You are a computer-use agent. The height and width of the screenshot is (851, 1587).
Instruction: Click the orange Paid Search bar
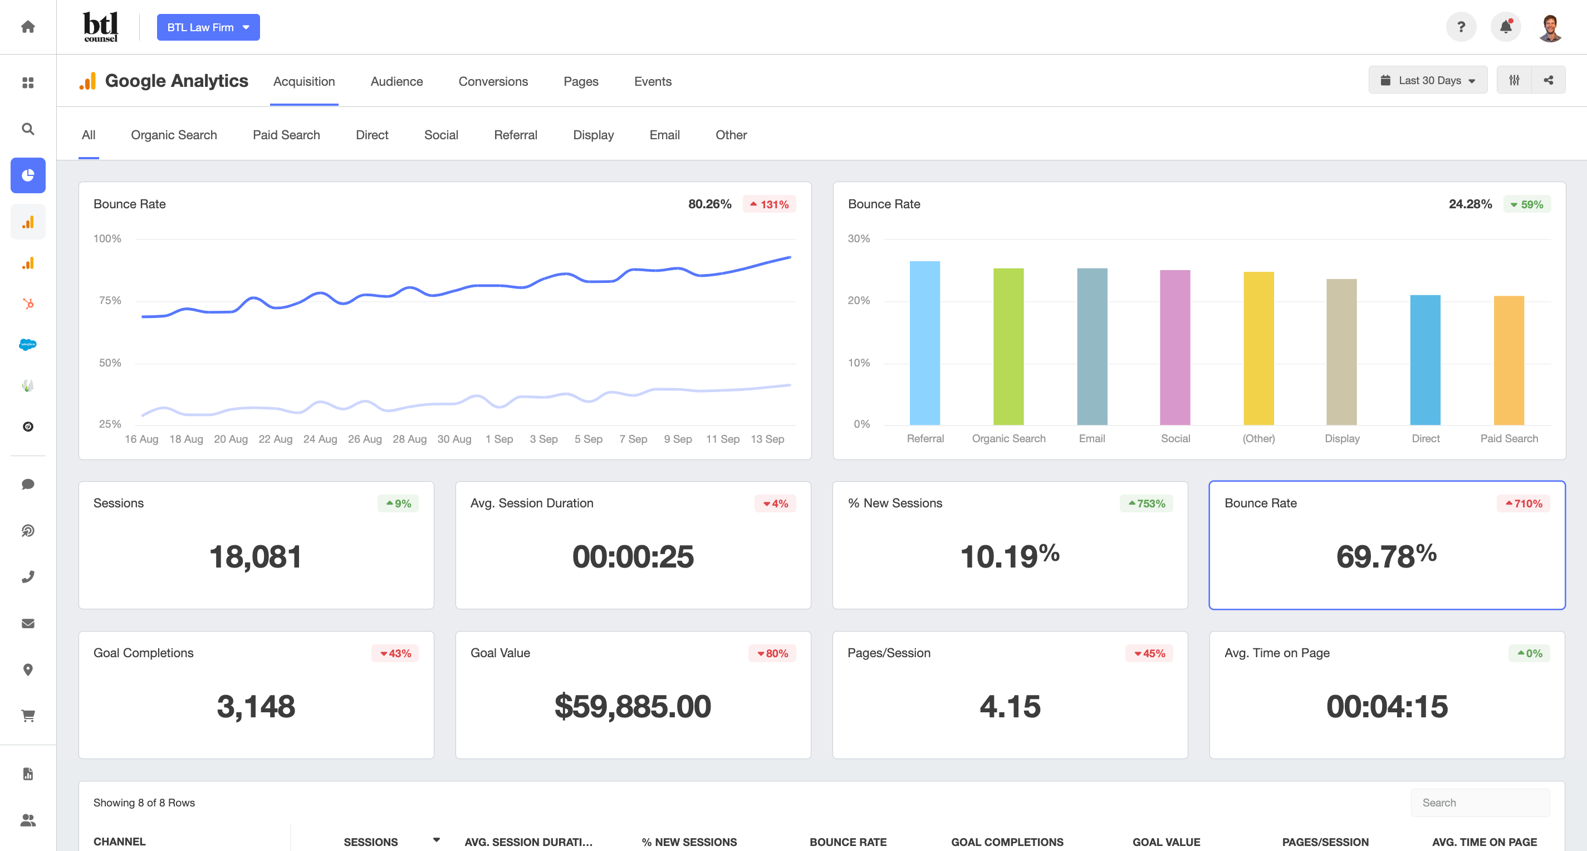tap(1508, 360)
